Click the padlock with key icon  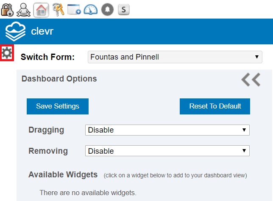pyautogui.click(x=7, y=10)
